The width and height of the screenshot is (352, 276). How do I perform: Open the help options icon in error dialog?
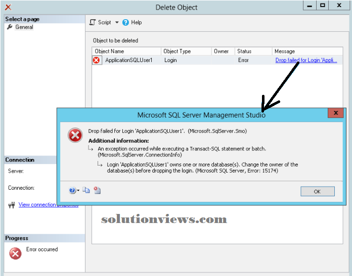pos(72,190)
